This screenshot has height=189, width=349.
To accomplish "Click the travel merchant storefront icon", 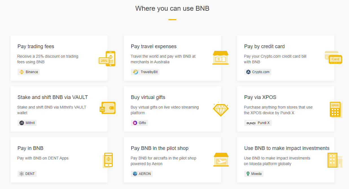I will [220, 58].
